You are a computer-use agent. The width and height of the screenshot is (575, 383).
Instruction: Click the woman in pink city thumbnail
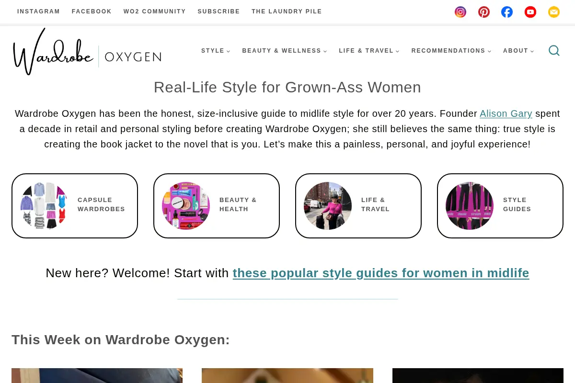tap(328, 206)
